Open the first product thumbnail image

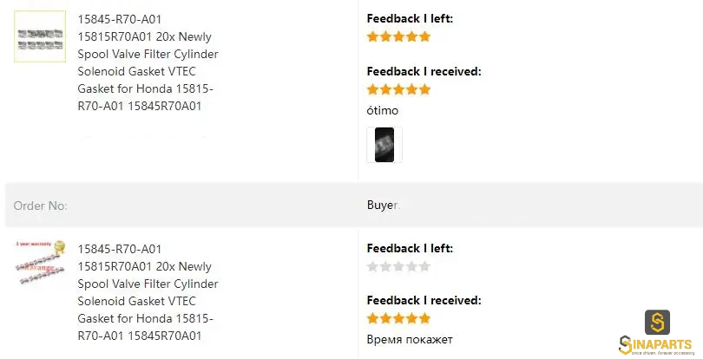[x=40, y=36]
